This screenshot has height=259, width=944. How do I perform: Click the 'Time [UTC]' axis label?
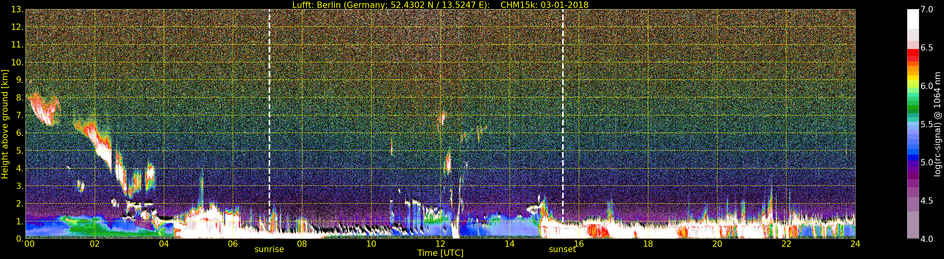(x=440, y=253)
